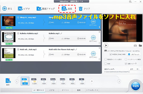Screen dimensions: 143x94
Task: Rename output Kalimba.mp3 with pencil icon
Action: tap(61, 33)
